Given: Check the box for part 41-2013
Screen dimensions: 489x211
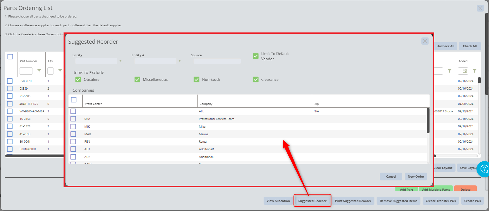Looking at the screenshot, I should point(10,134).
